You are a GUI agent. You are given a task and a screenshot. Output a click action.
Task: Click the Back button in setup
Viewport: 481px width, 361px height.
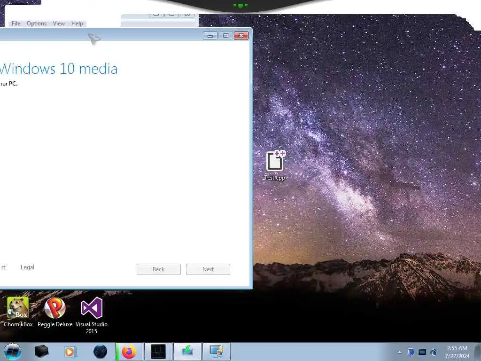(159, 269)
